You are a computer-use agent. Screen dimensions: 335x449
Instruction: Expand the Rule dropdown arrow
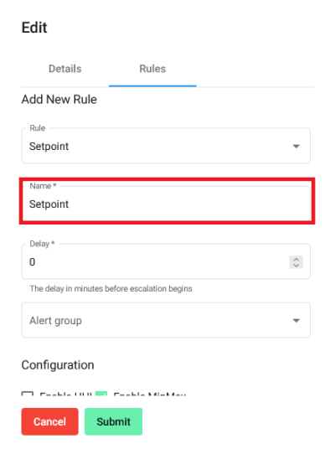[296, 147]
